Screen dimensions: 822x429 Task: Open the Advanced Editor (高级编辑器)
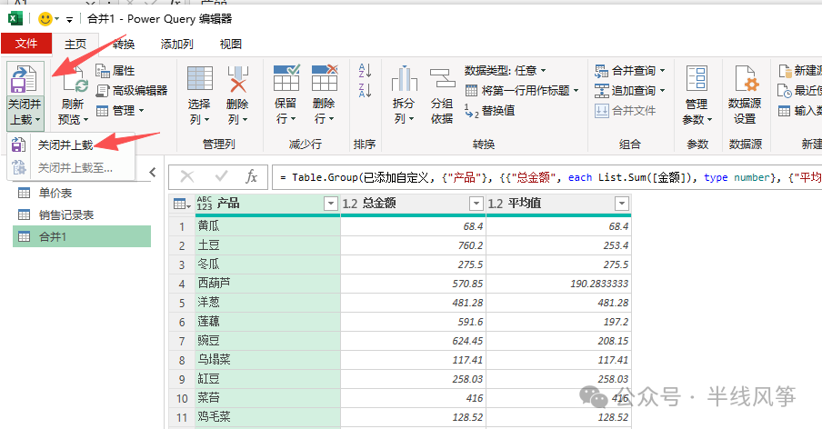(x=132, y=91)
